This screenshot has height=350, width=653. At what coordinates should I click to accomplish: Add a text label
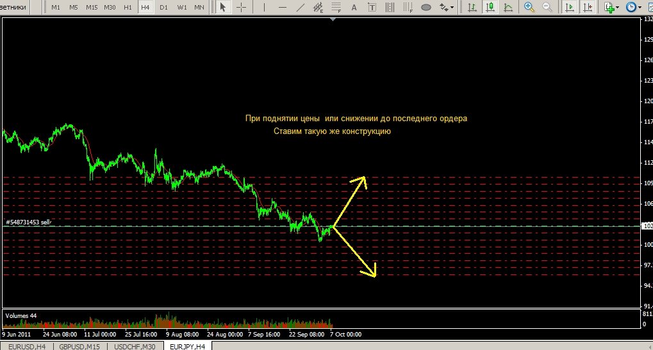click(372, 7)
